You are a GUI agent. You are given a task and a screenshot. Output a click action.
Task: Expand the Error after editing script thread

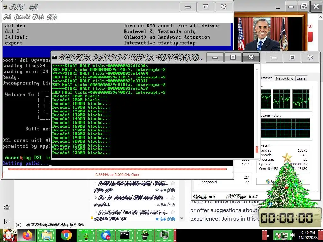95,212
